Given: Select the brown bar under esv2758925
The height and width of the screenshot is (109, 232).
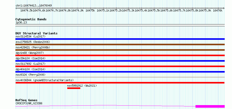Looking at the screenshot, I should 120,44.
